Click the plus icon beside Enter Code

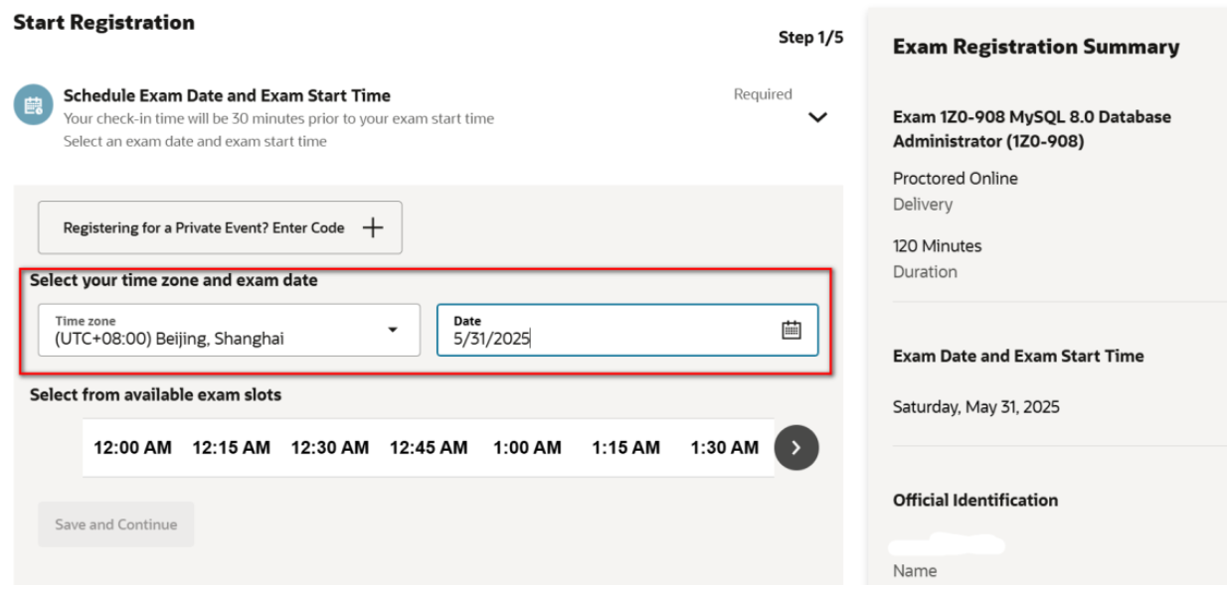tap(372, 227)
